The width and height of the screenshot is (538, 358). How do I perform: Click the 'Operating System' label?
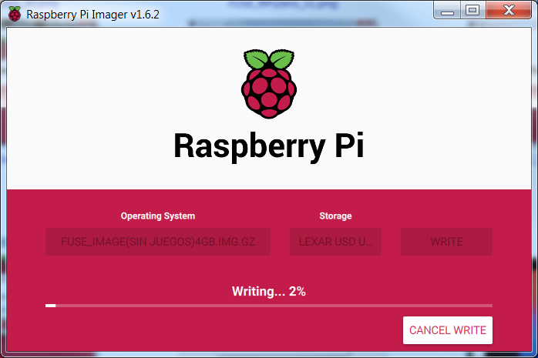pyautogui.click(x=158, y=216)
